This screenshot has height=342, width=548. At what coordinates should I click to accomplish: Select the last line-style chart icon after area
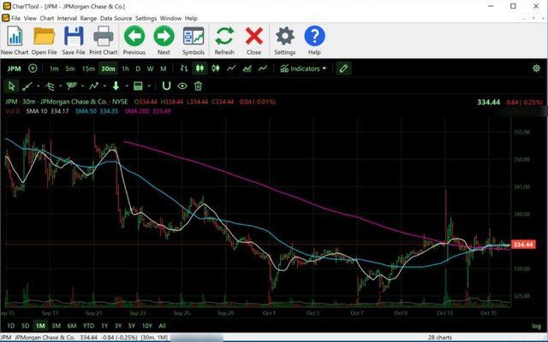263,68
